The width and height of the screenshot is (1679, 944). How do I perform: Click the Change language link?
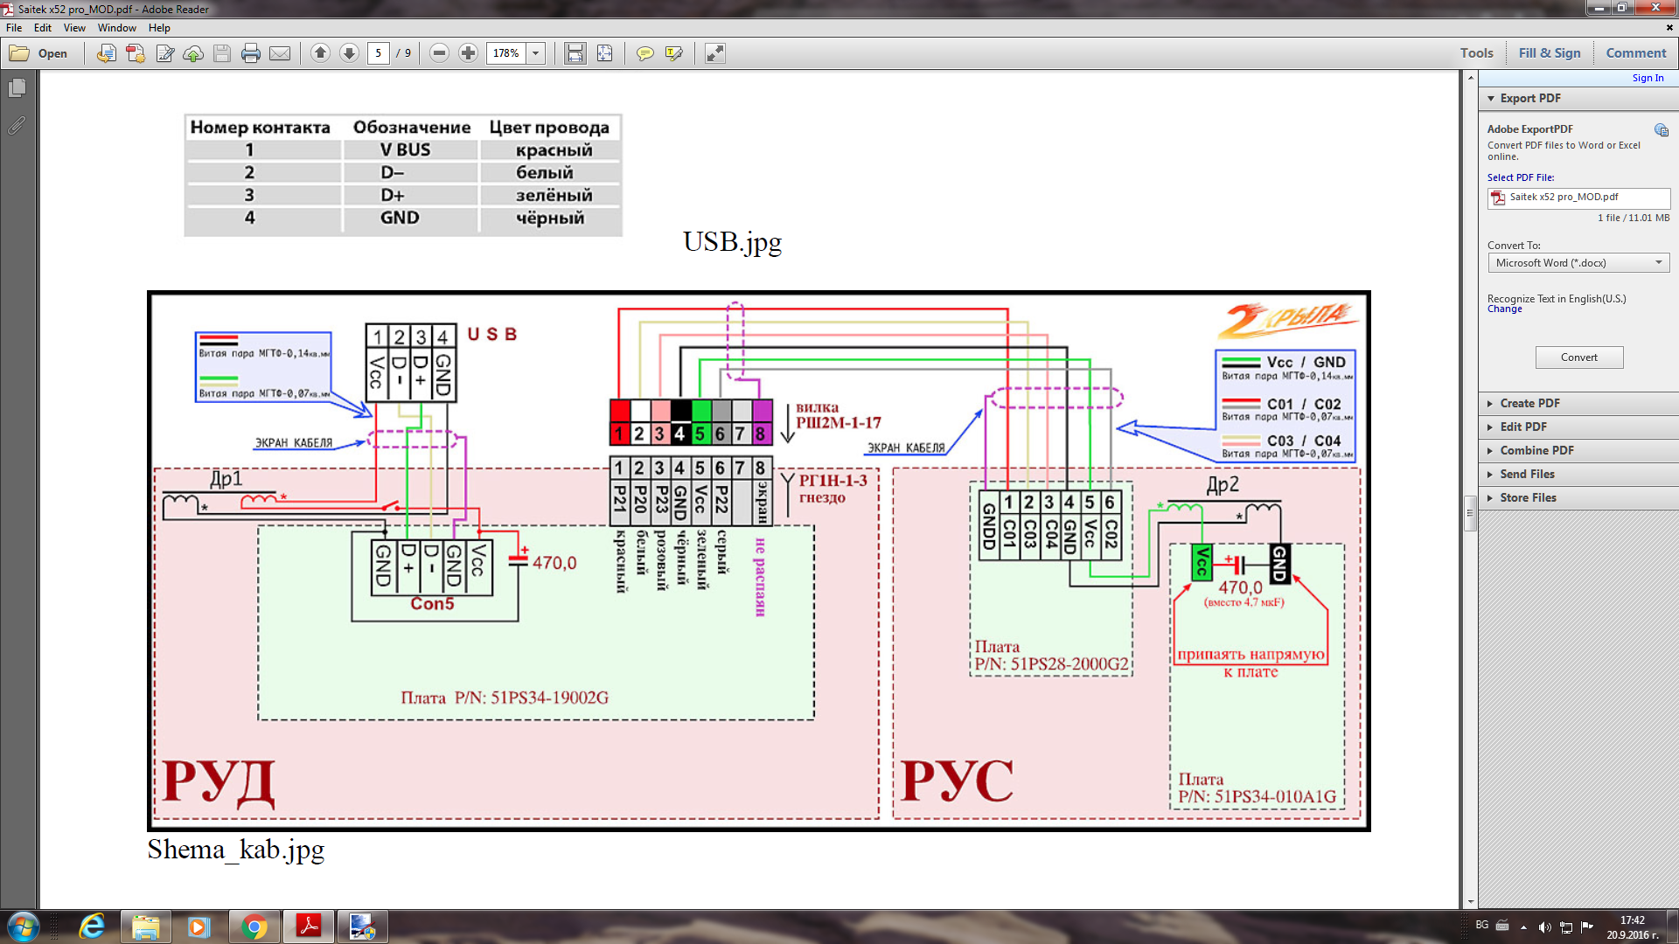1505,309
